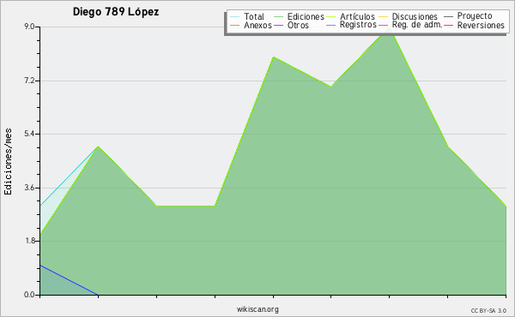Click the Registros legend label
This screenshot has width=515, height=317.
(358, 25)
